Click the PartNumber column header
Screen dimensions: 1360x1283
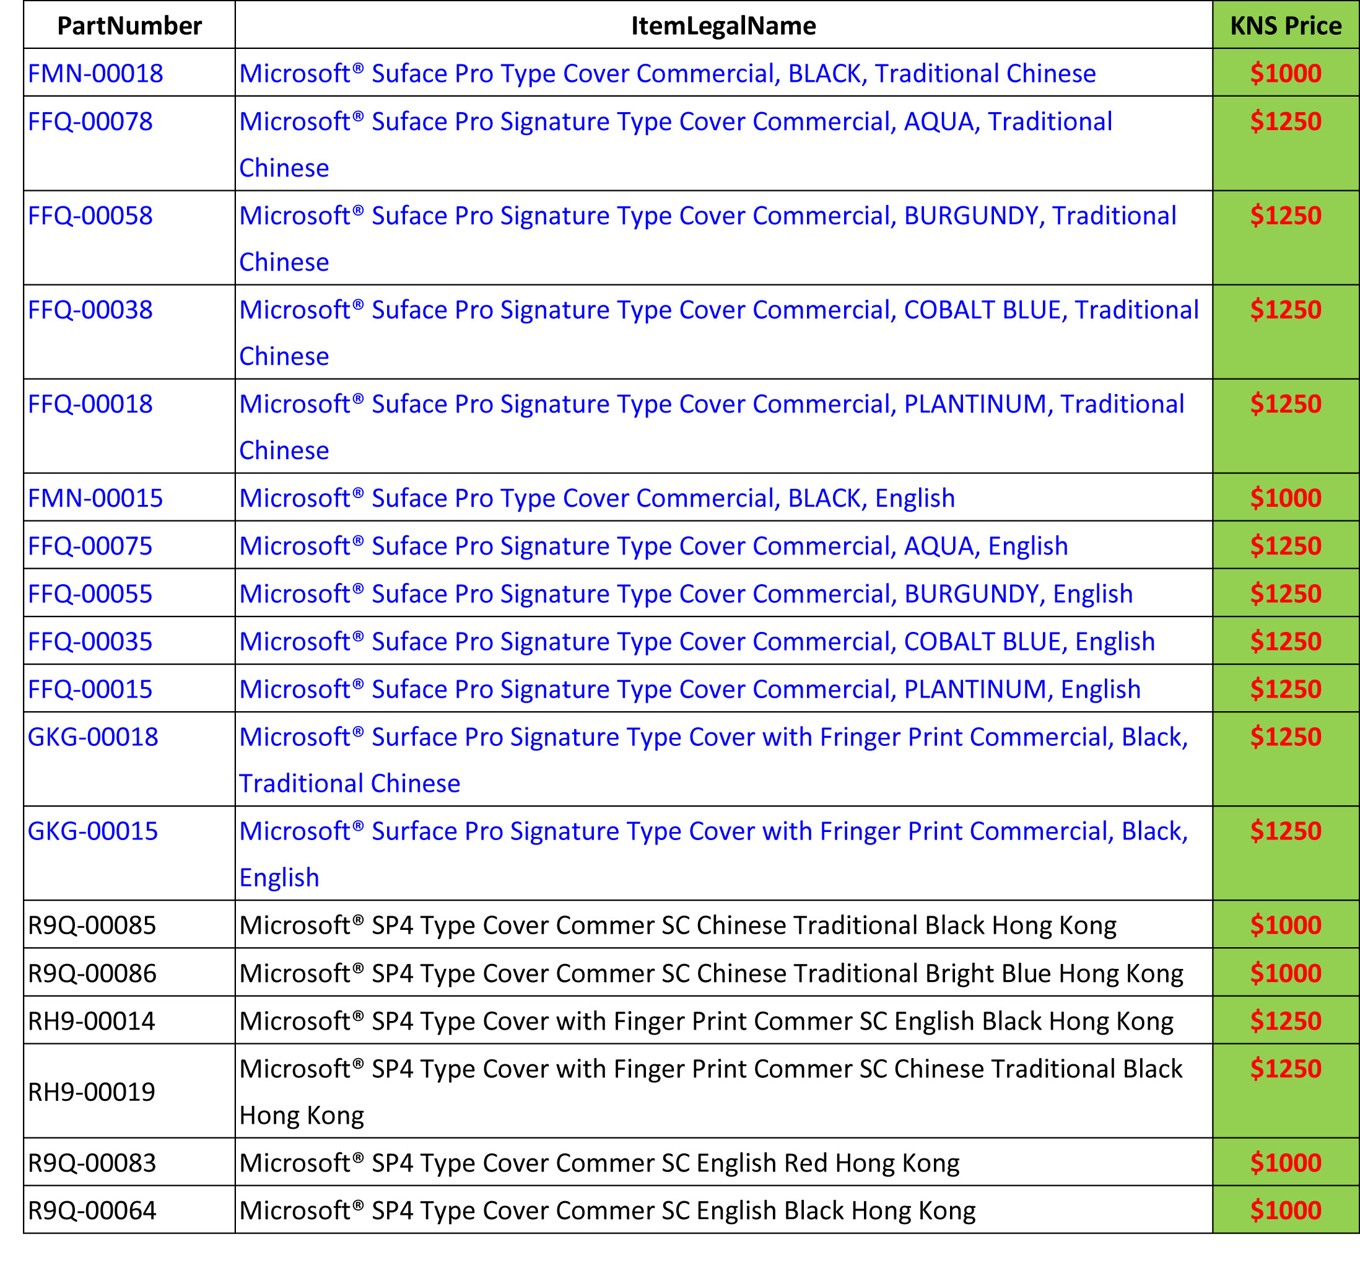tap(129, 26)
